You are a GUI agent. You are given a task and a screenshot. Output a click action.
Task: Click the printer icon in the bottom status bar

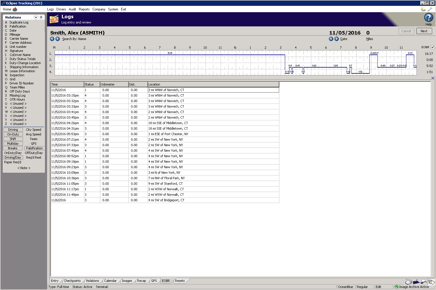click(x=423, y=282)
